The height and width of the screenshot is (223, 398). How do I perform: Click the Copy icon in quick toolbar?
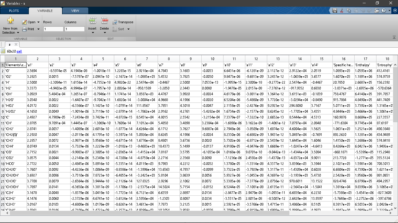tap(348, 11)
